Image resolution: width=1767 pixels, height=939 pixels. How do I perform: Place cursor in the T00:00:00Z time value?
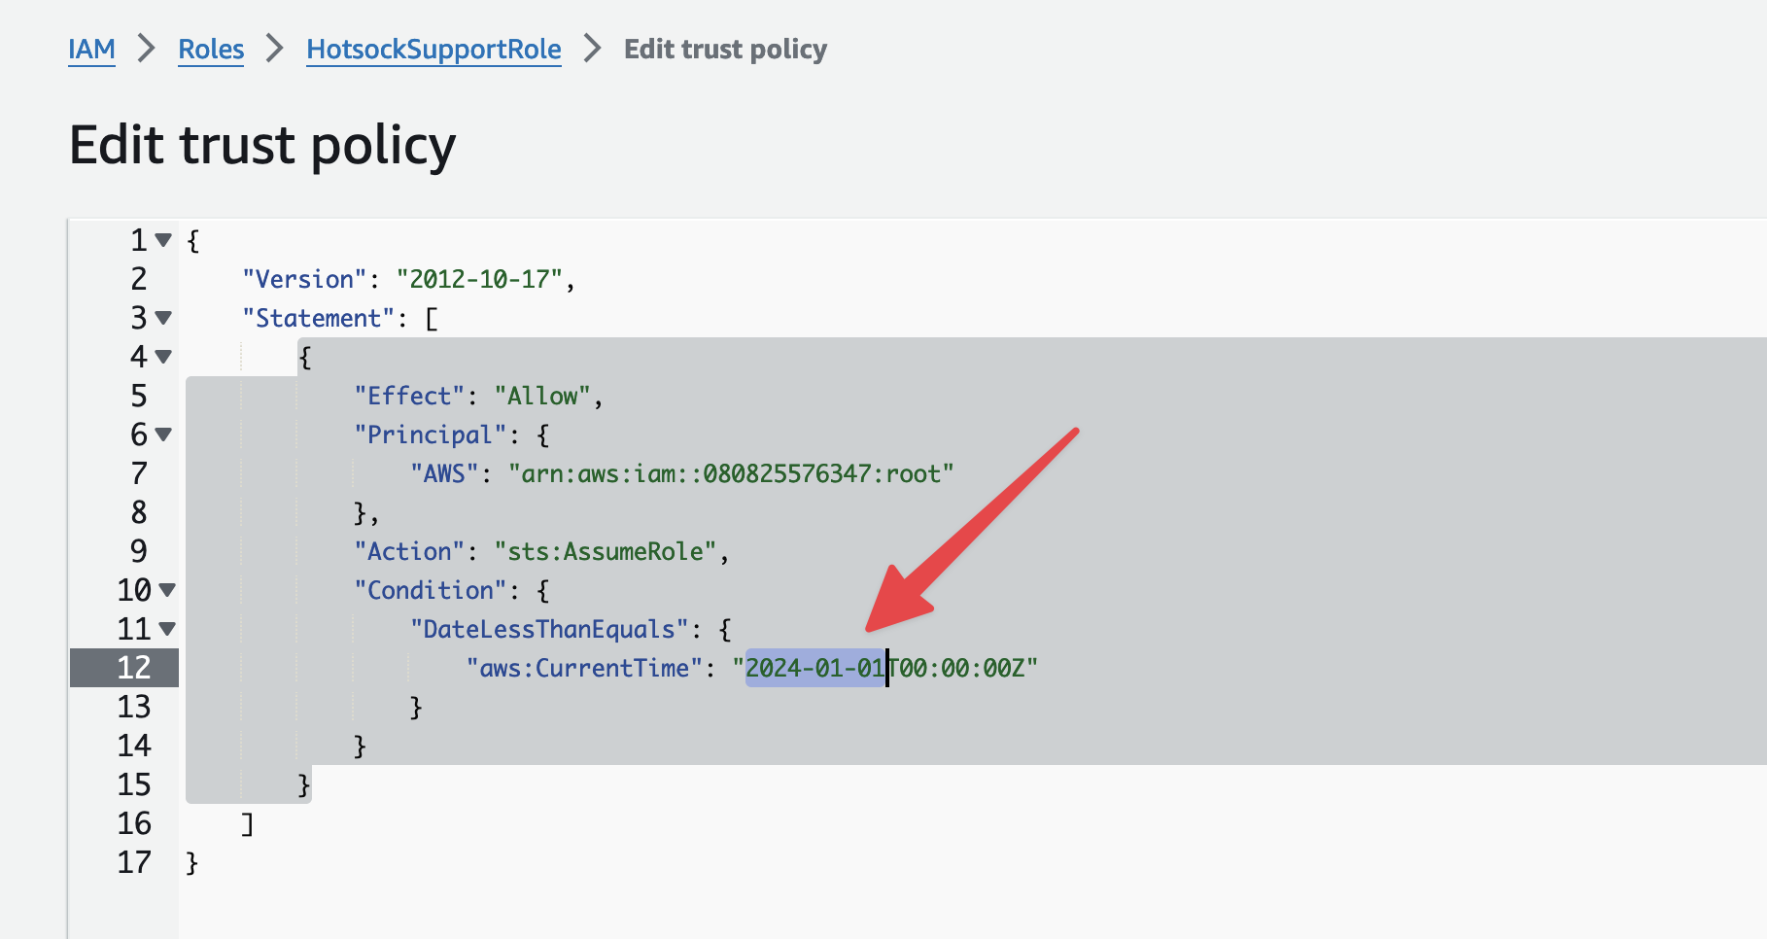pos(957,668)
